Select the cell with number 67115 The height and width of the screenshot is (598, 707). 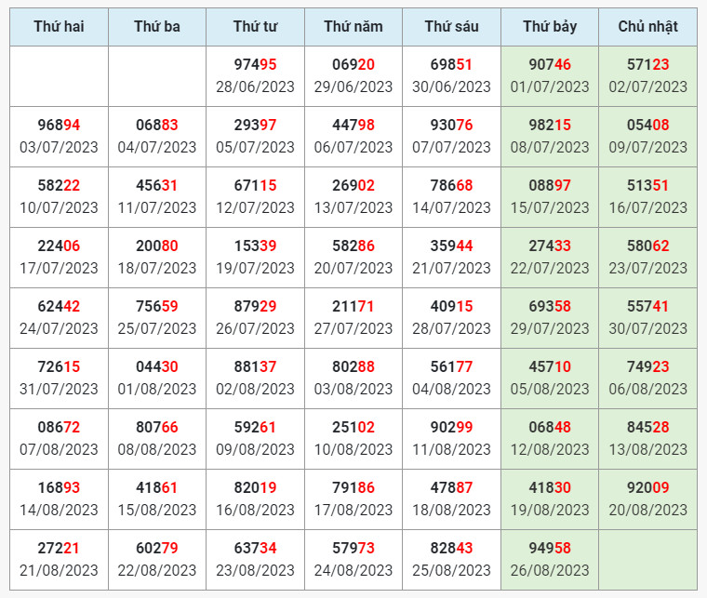point(255,197)
